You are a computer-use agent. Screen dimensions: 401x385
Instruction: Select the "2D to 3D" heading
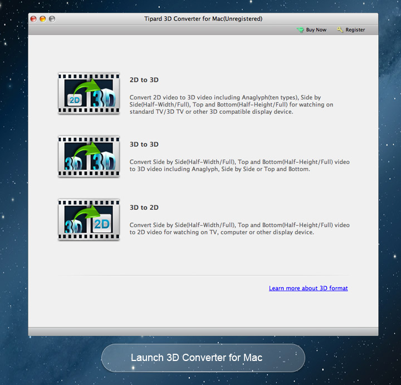(144, 80)
